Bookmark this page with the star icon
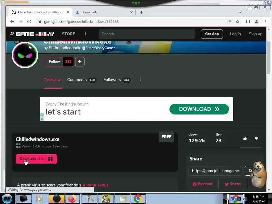 pyautogui.click(x=237, y=22)
